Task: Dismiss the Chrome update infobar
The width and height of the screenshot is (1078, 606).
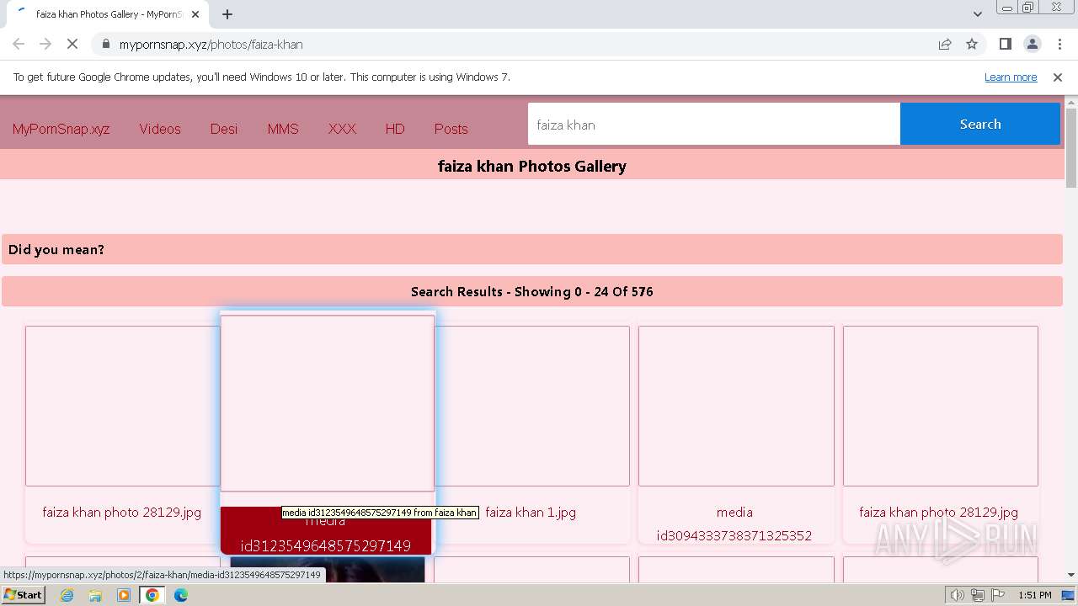Action: (1058, 77)
